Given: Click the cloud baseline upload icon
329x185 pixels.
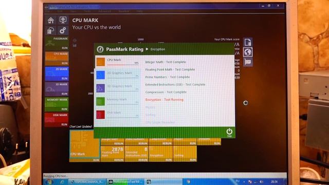Looking at the screenshot, I should [51, 31].
